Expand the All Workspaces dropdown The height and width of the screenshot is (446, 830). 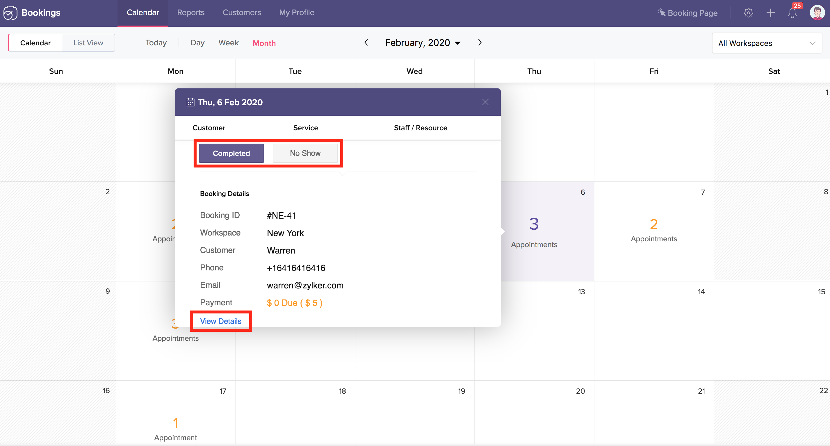click(767, 43)
